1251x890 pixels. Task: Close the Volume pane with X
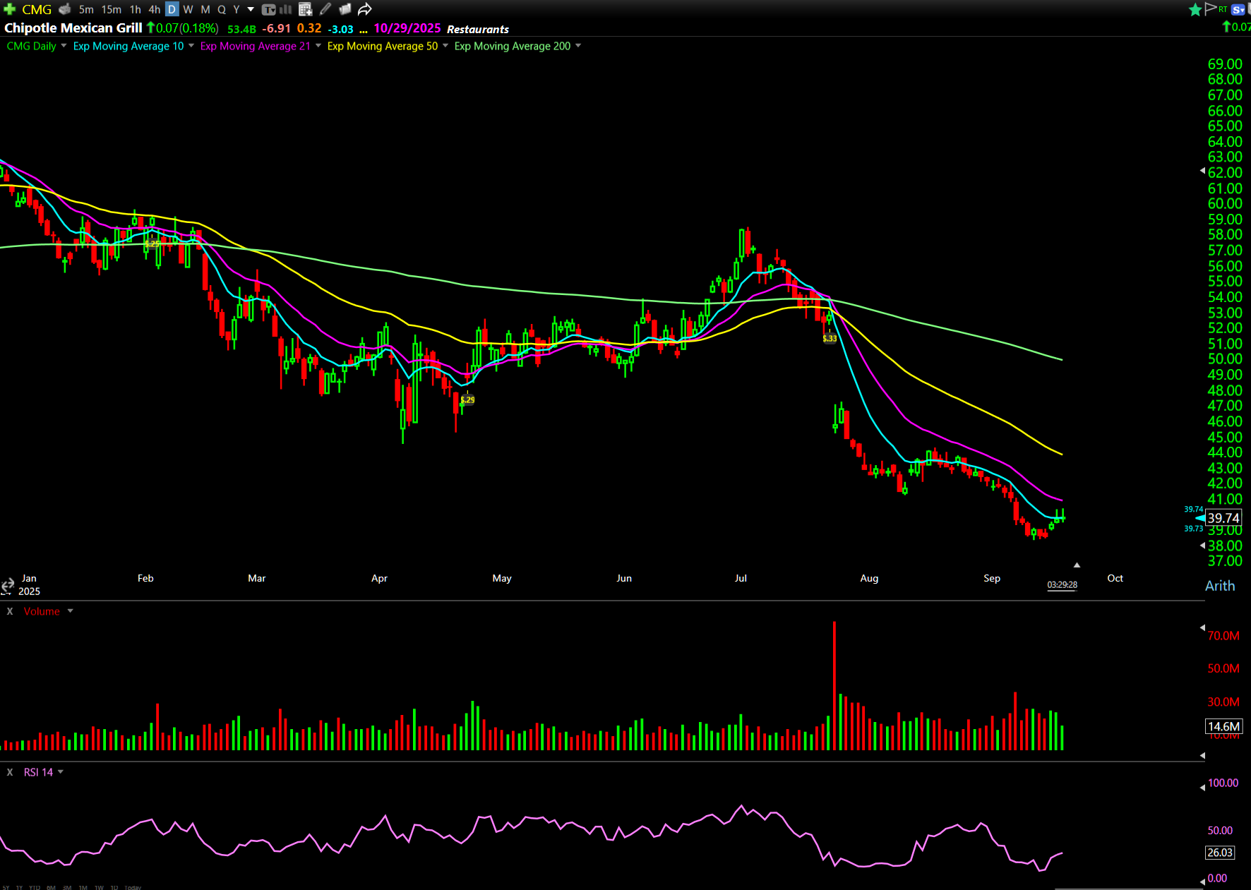(10, 611)
